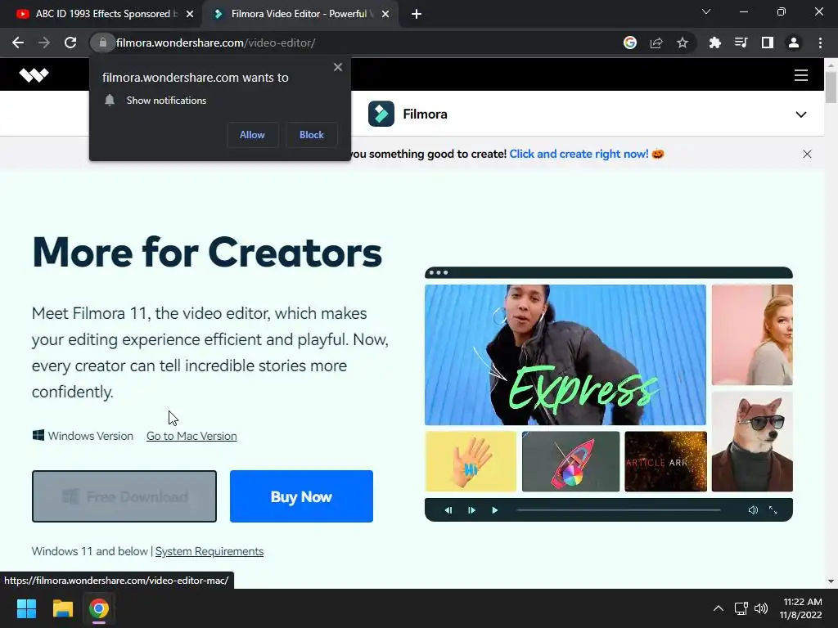Select the Express main video thumbnail
Viewport: 838px width, 628px height.
[x=565, y=355]
